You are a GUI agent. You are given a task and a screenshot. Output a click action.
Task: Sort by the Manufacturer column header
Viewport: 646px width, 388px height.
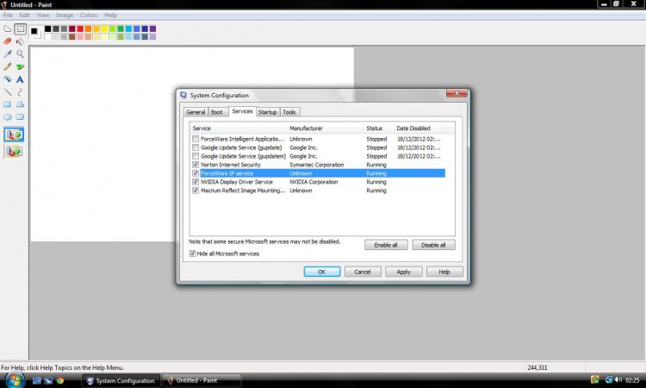(325, 128)
